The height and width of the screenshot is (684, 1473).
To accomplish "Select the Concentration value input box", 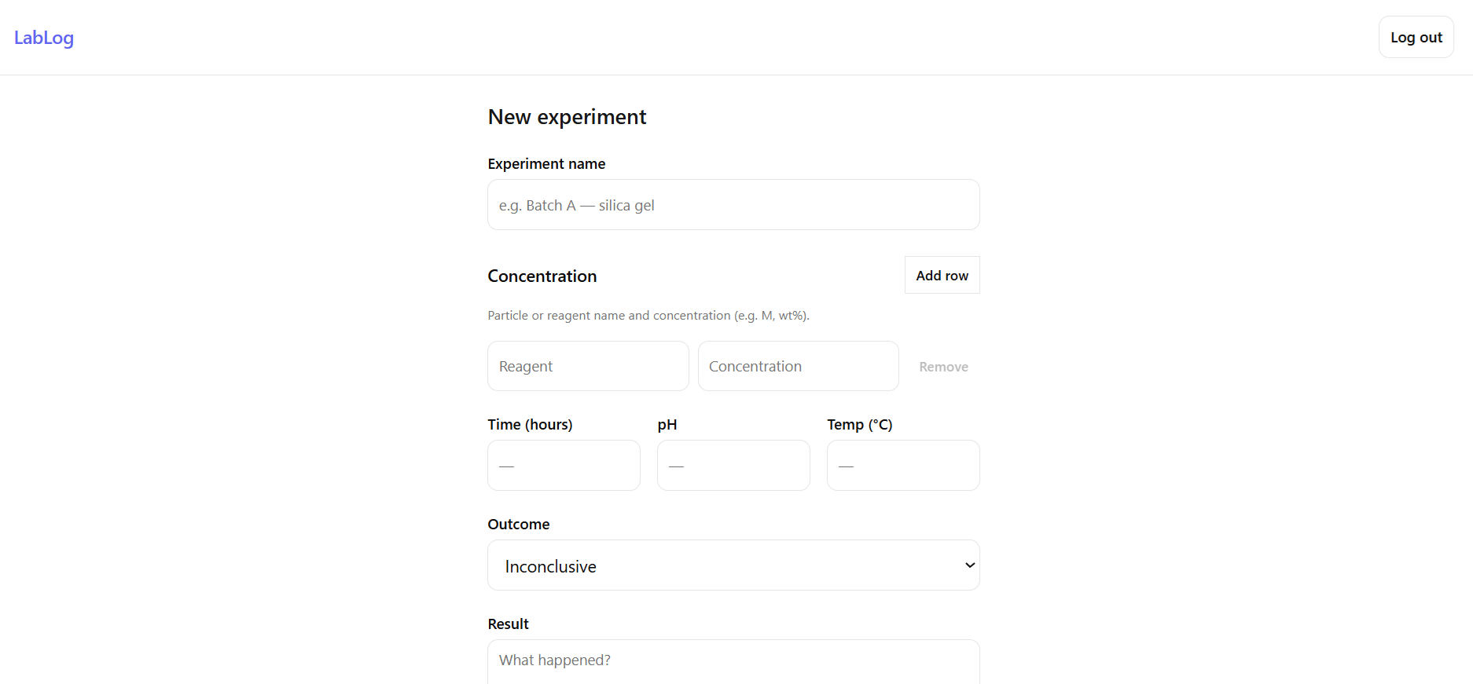I will 797,366.
